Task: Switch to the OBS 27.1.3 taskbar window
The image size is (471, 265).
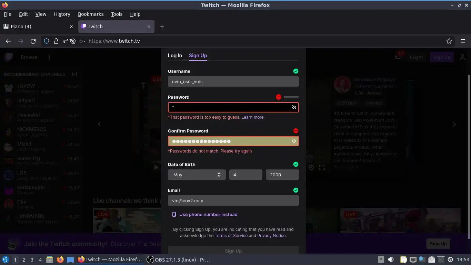Action: 178,259
